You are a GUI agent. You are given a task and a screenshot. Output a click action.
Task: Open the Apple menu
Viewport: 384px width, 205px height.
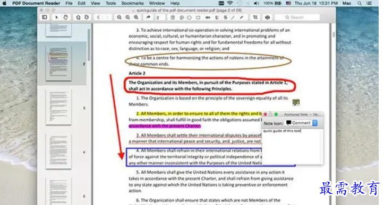coord(4,3)
